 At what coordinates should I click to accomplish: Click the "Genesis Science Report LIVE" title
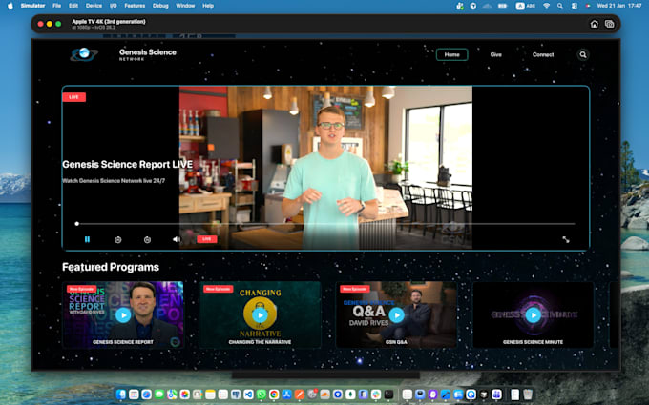coord(128,164)
